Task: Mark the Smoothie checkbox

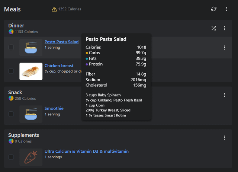Action: click(x=11, y=114)
